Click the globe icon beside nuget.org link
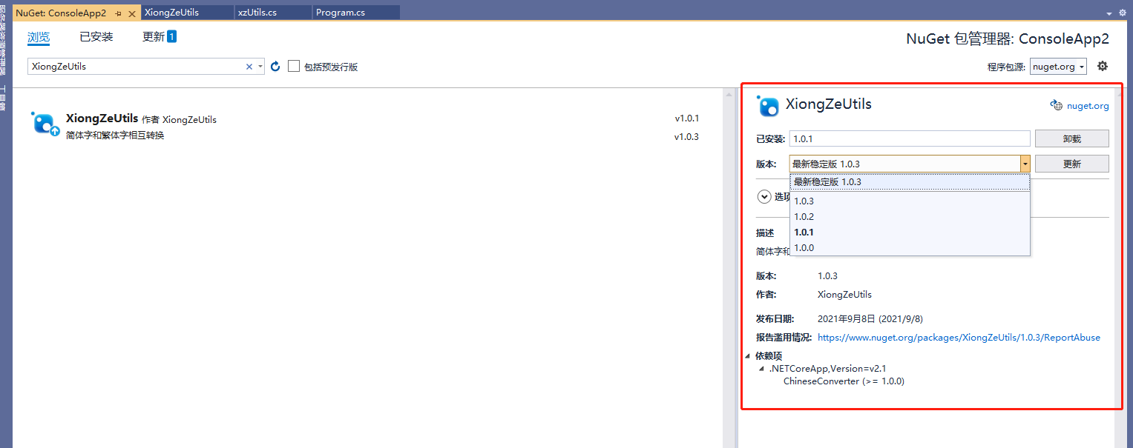This screenshot has height=448, width=1133. [1056, 105]
